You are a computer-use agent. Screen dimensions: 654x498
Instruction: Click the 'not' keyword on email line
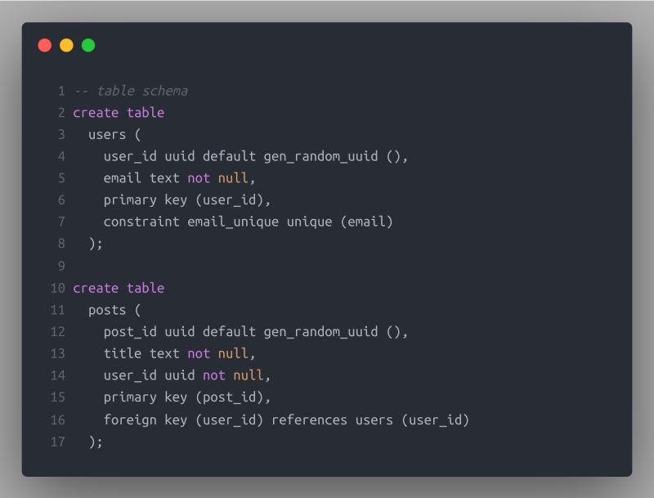199,178
